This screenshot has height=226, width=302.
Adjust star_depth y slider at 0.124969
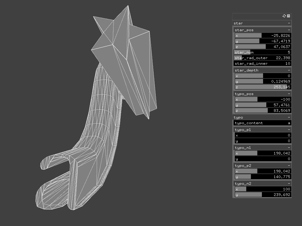tap(263, 81)
